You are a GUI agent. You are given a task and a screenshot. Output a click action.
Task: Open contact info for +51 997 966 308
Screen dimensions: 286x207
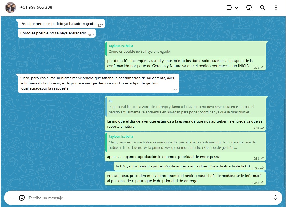(x=36, y=7)
